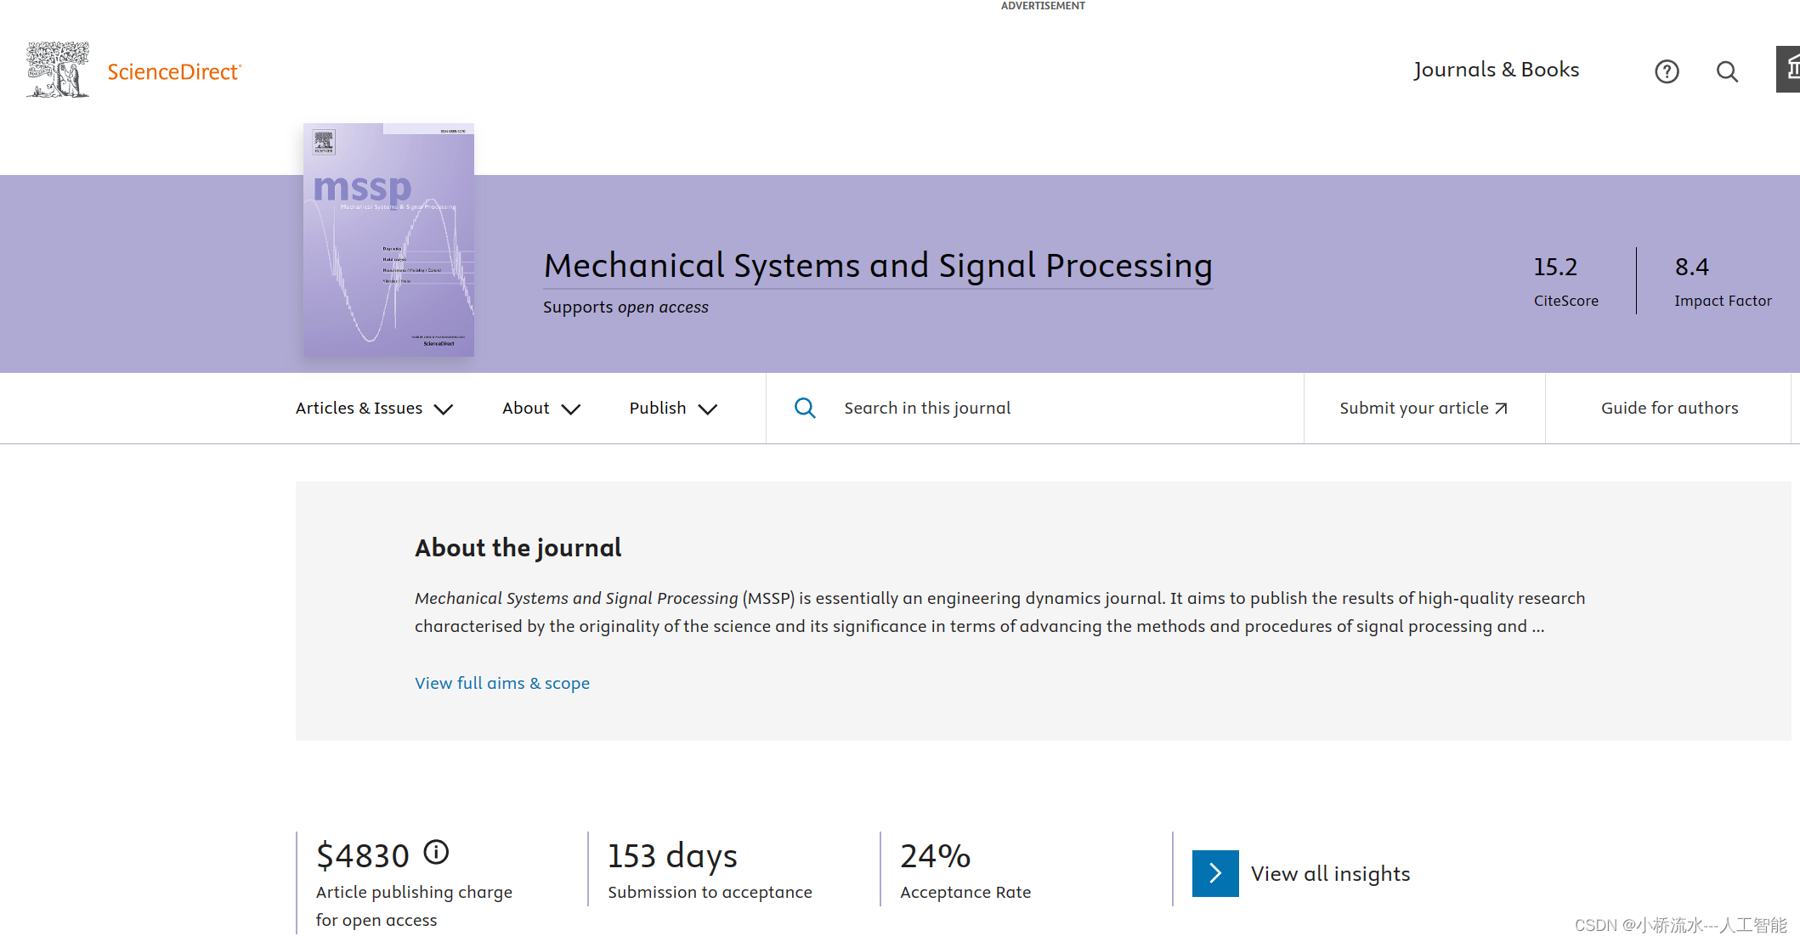Click the header search magnifier icon
The height and width of the screenshot is (942, 1800).
click(1726, 71)
